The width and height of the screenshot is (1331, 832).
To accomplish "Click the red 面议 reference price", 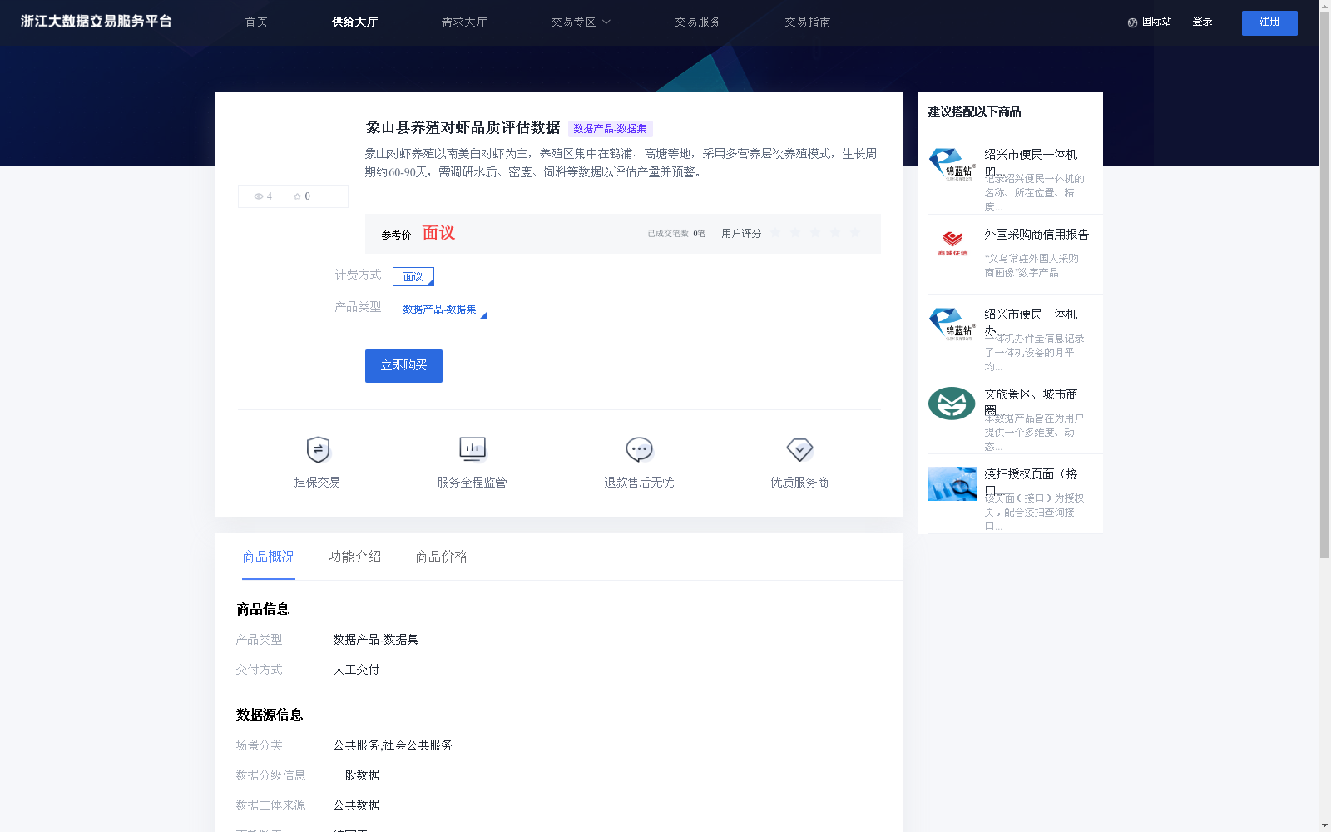I will [x=438, y=233].
